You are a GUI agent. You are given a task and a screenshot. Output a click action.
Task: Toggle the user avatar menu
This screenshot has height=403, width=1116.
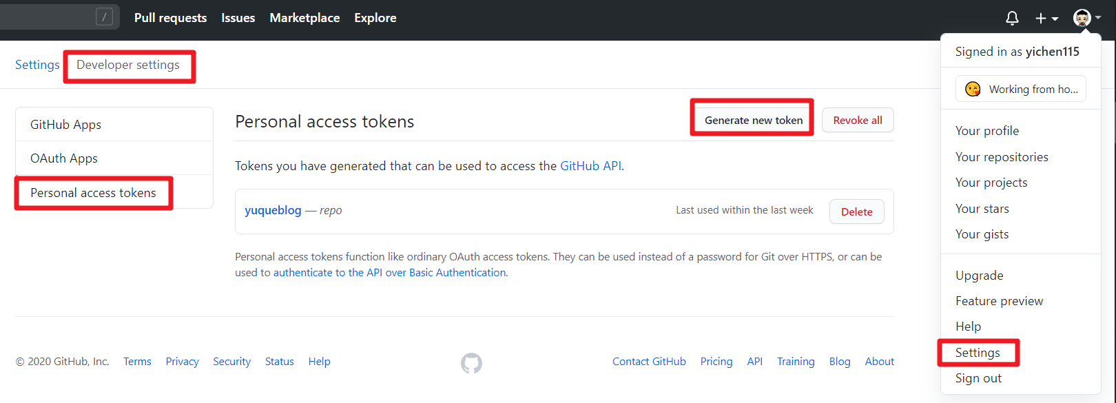pyautogui.click(x=1087, y=18)
